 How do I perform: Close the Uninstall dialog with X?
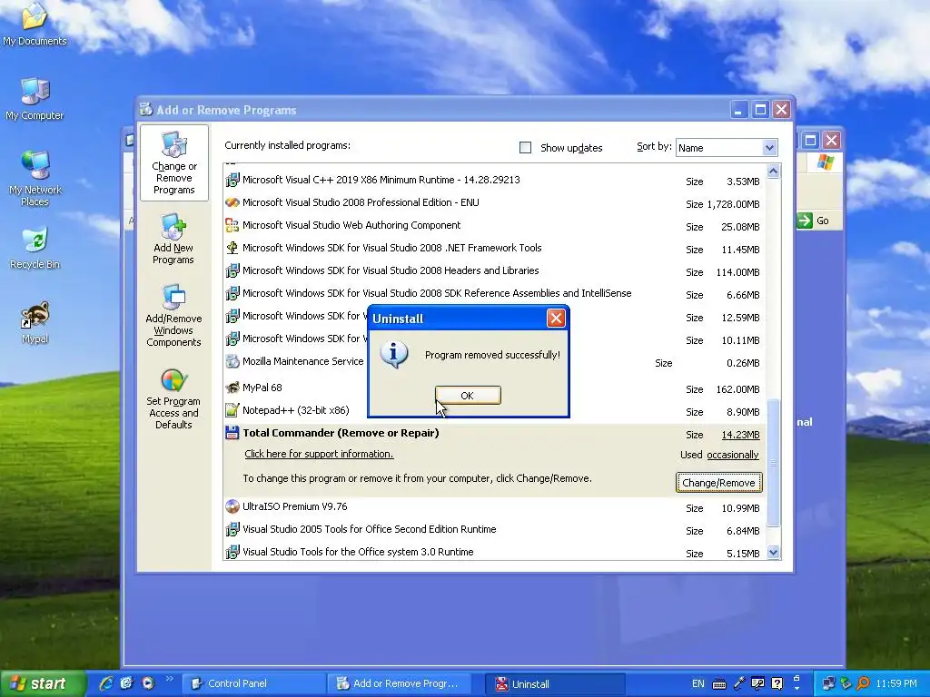click(x=556, y=319)
